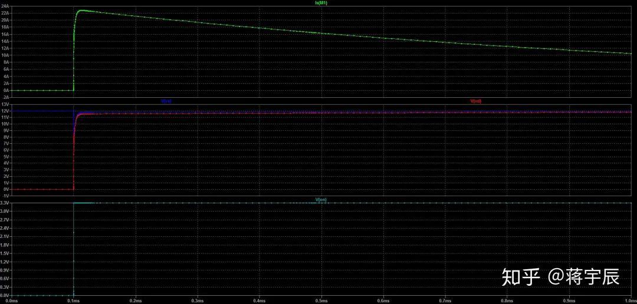Image resolution: width=637 pixels, height=304 pixels.
Task: Click the 4V voltage axis label
Action: [6, 163]
